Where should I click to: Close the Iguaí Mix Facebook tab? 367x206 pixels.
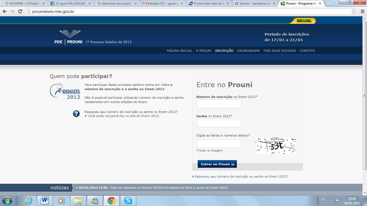click(x=90, y=4)
